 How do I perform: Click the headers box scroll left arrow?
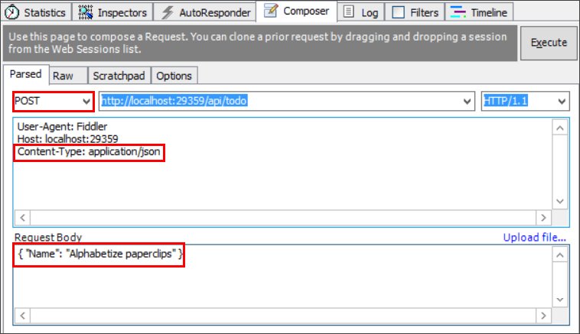22,218
